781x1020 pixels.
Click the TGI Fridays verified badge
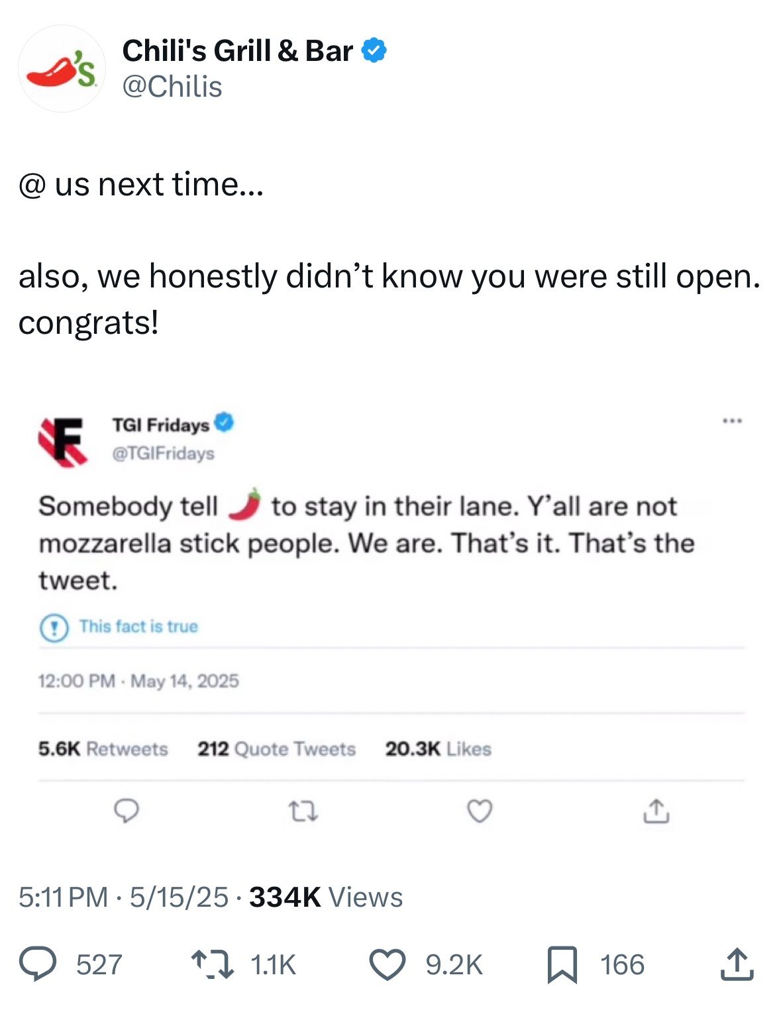pyautogui.click(x=225, y=422)
